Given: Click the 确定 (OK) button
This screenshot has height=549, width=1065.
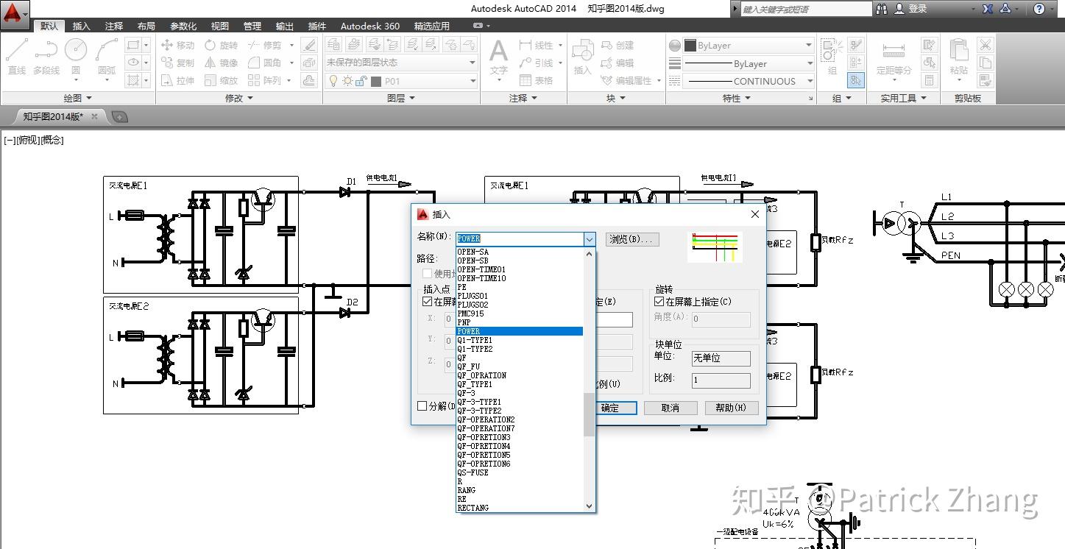Looking at the screenshot, I should 609,408.
